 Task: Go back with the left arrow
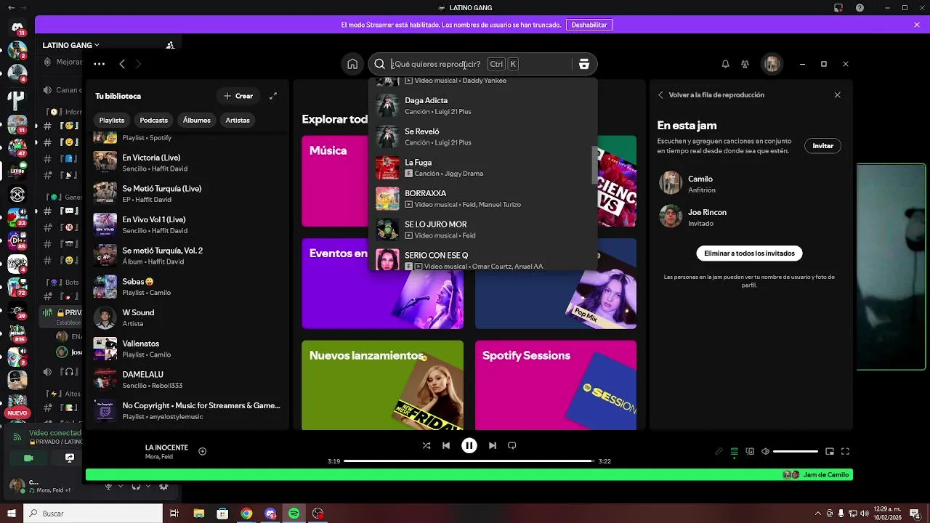tap(122, 64)
